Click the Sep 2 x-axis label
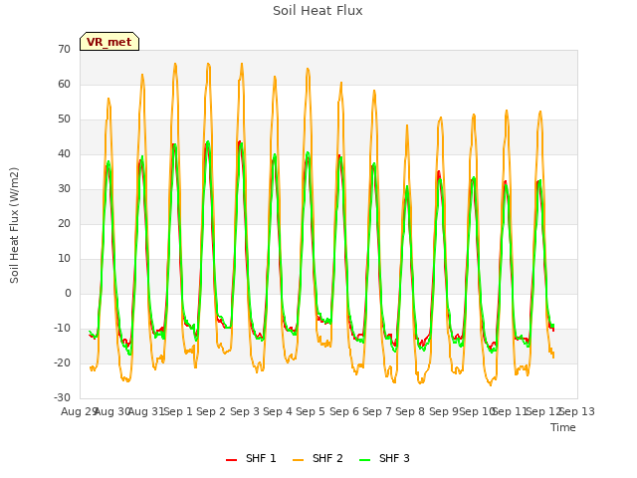Image resolution: width=637 pixels, height=478 pixels. (211, 411)
